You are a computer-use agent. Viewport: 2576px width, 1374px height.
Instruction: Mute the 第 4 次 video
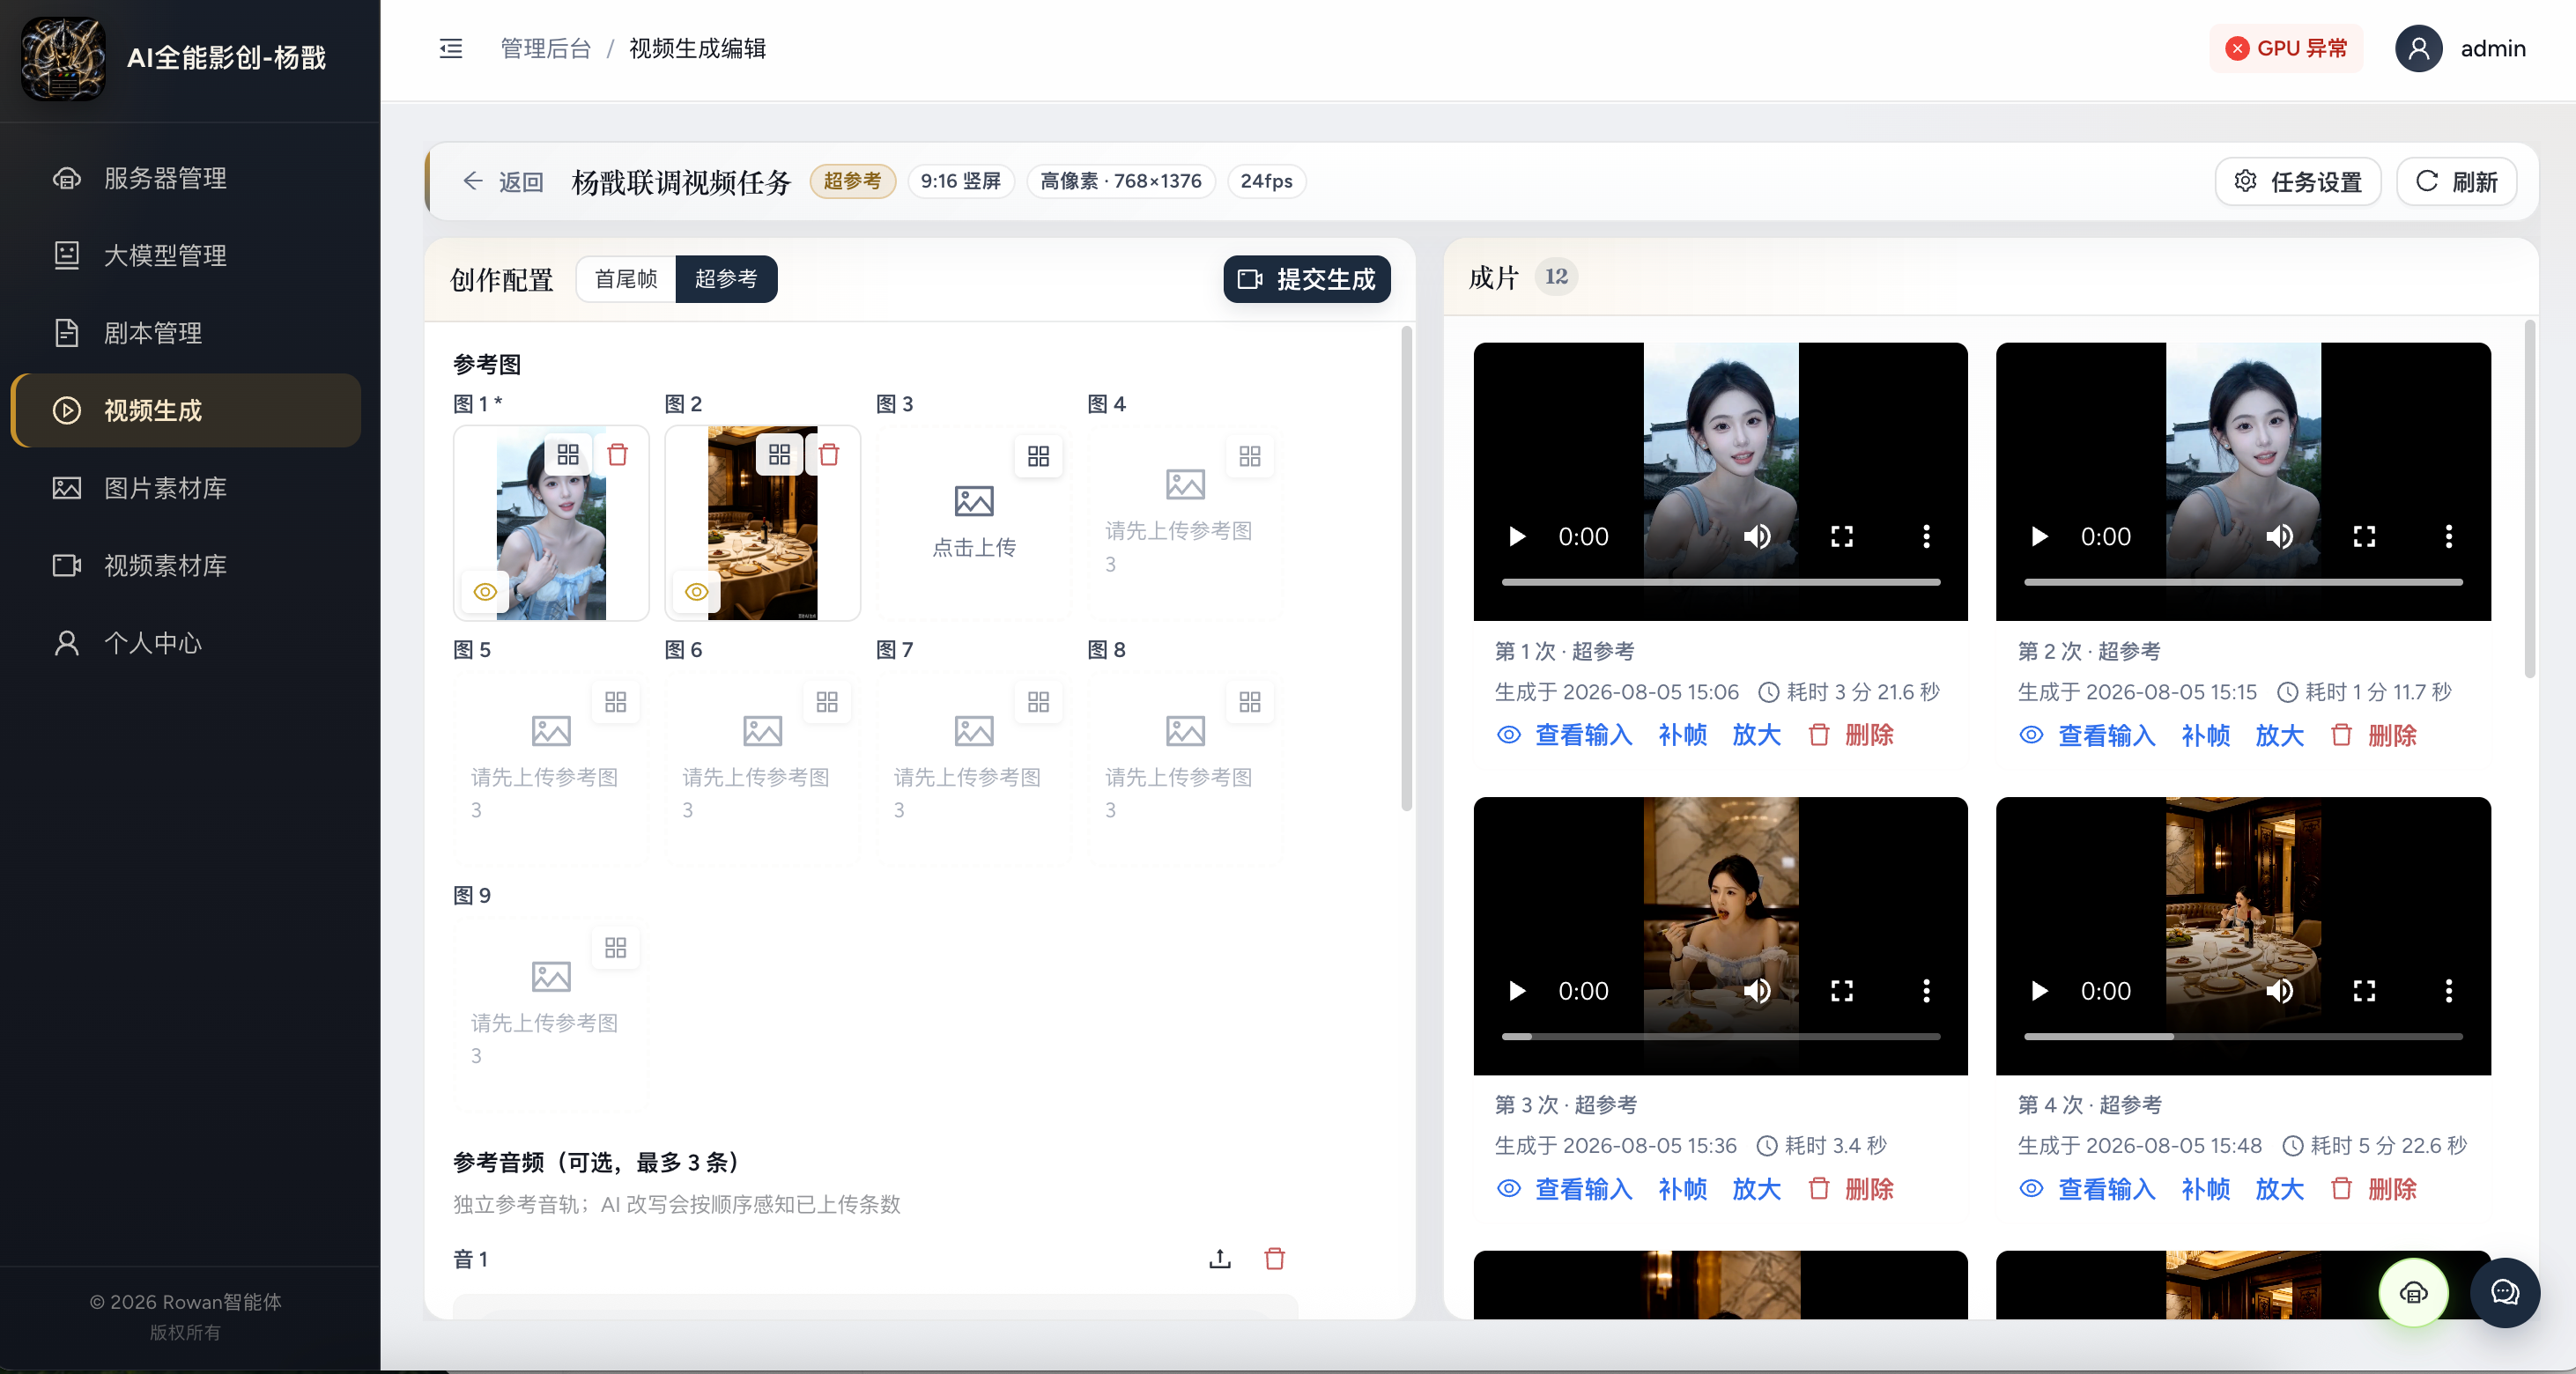click(2280, 991)
